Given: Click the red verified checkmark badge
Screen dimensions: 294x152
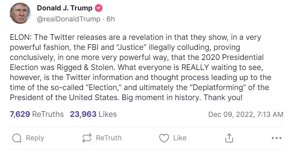Looking at the screenshot, I should 99,8.
